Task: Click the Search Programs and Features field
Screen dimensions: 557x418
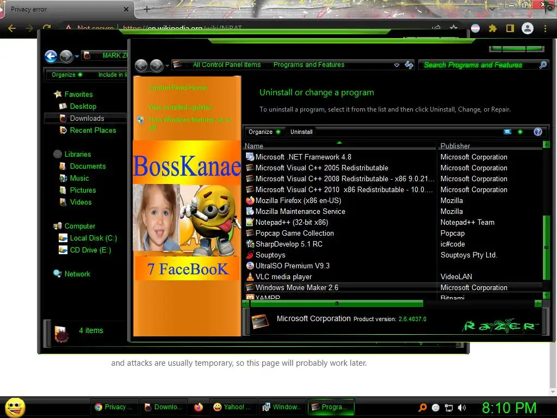Action: [x=479, y=65]
